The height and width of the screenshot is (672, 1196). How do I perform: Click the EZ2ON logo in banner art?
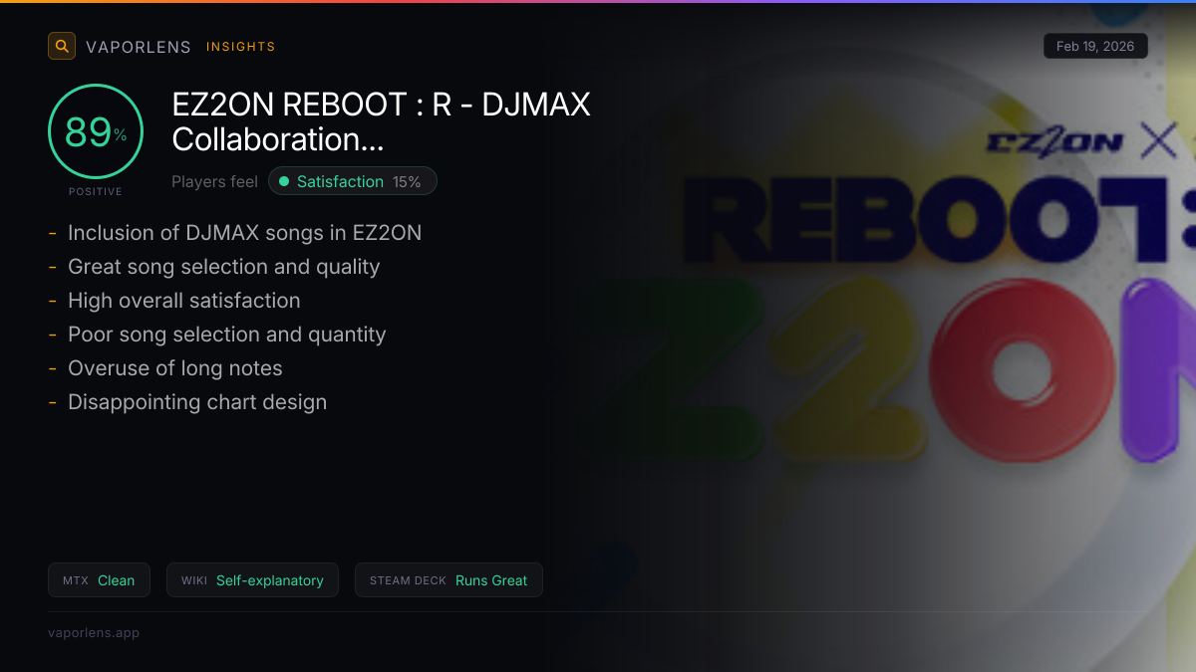point(1054,142)
